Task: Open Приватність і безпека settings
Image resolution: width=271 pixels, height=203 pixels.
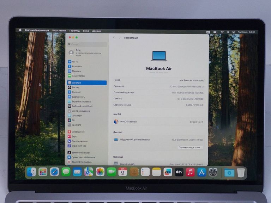Action: click(81, 157)
